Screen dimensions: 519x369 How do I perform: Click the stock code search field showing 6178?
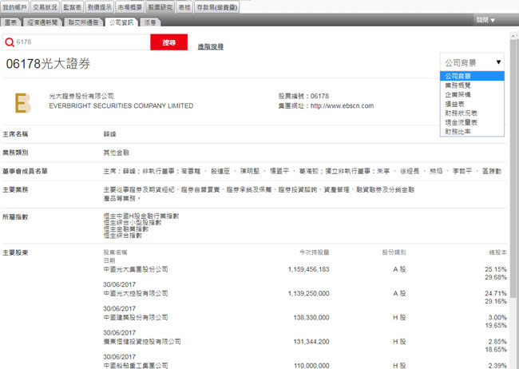[77, 42]
